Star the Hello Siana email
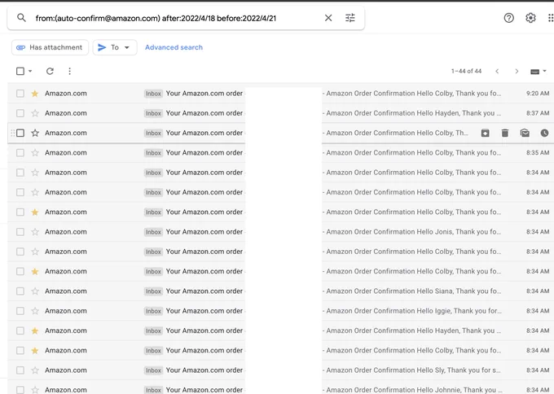Screen dimensions: 554x394 point(34,291)
